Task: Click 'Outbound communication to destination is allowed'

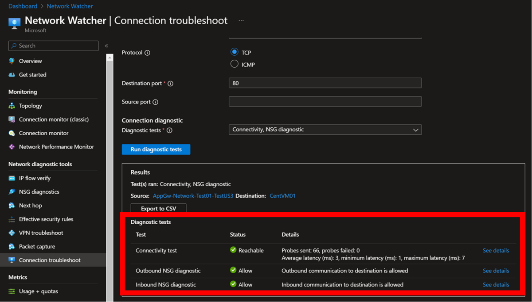Action: pyautogui.click(x=344, y=271)
